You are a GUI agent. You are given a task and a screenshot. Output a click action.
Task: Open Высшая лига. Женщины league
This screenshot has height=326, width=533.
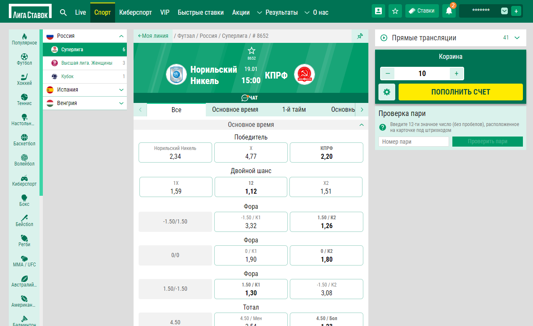click(85, 63)
